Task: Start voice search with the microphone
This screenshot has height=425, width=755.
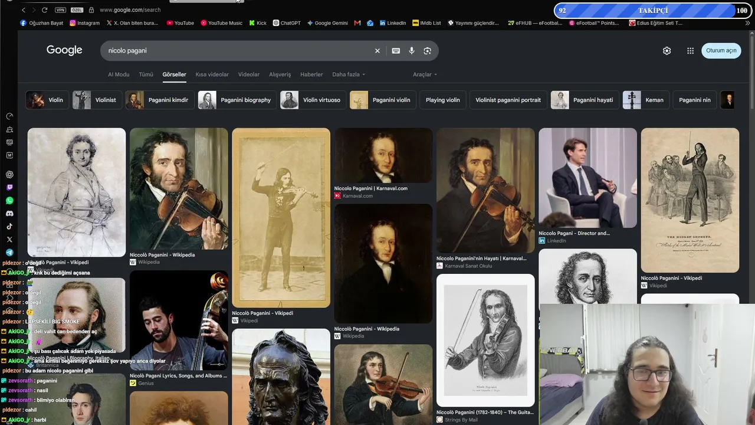Action: coord(412,51)
